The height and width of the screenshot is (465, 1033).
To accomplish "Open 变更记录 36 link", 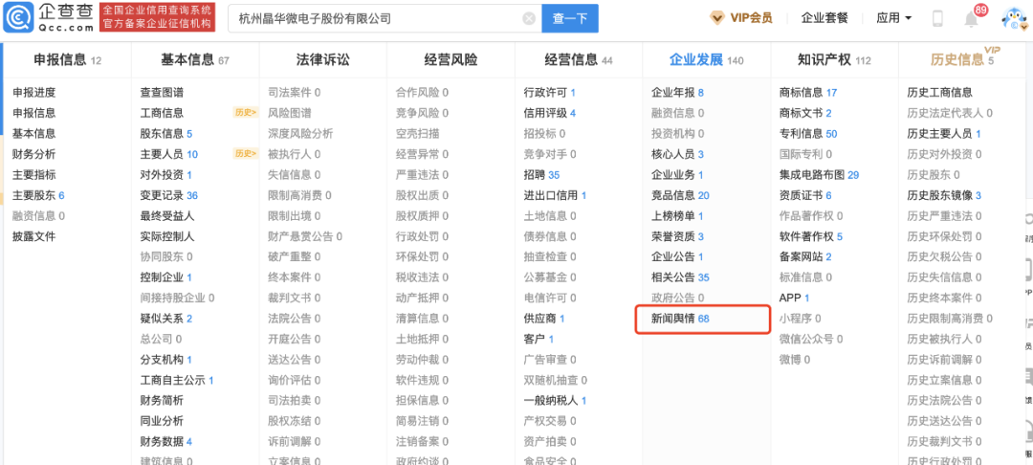I will coord(168,195).
